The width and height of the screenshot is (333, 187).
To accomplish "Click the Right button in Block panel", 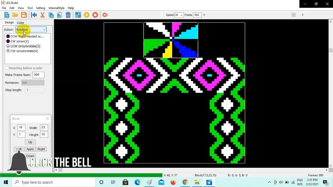I will click(x=41, y=149).
